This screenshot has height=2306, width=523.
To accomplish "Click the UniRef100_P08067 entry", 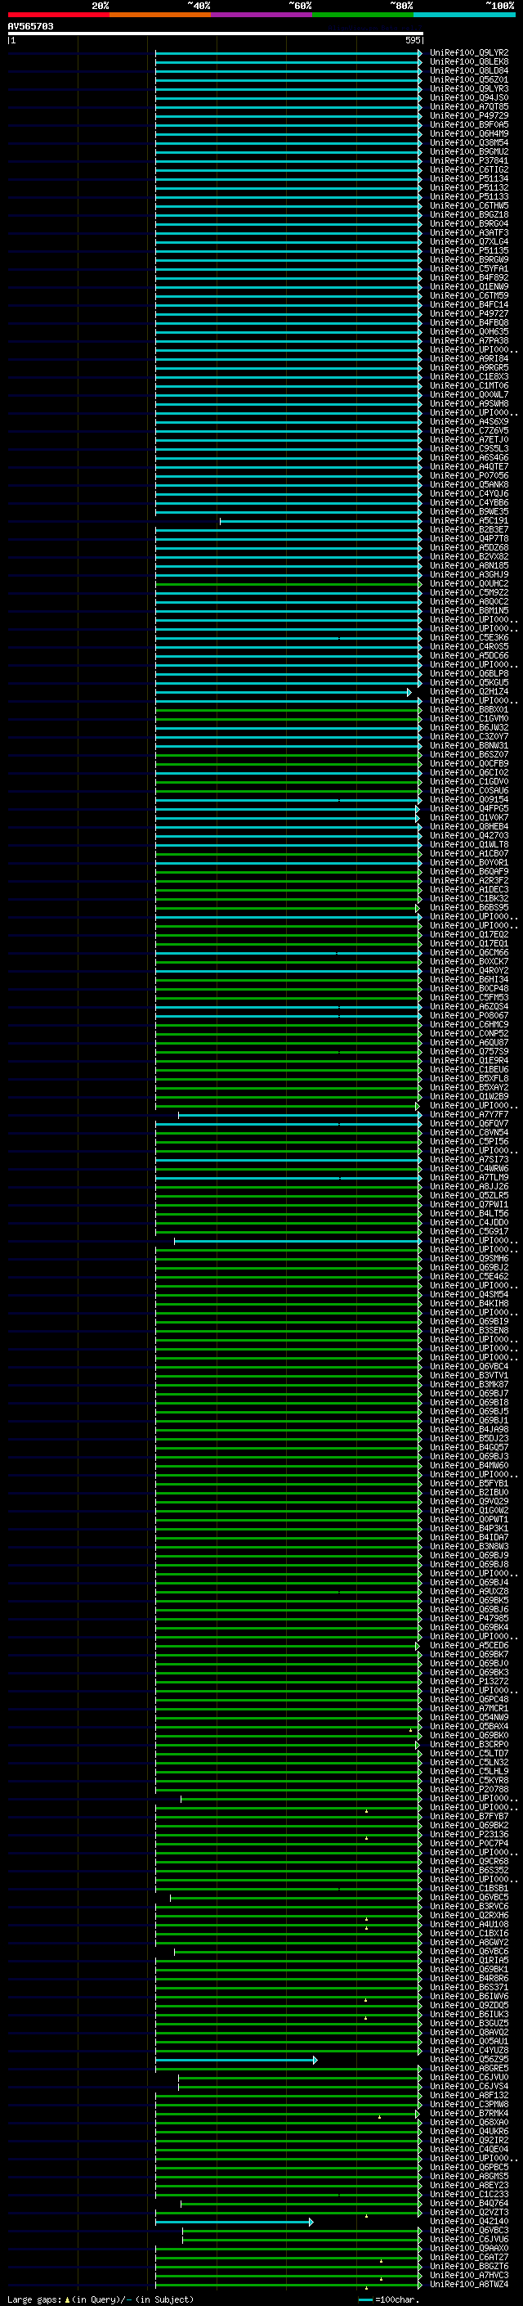I will (468, 1016).
